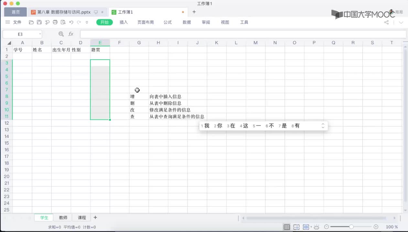Open the 公式 ribbon tab
The height and width of the screenshot is (232, 408).
(x=167, y=22)
